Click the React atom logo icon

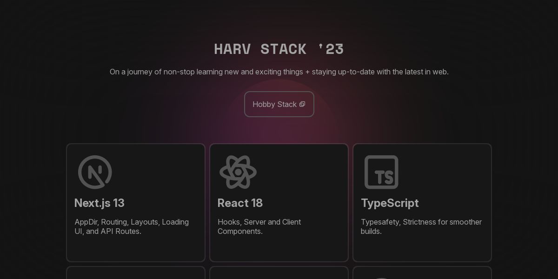click(x=238, y=172)
